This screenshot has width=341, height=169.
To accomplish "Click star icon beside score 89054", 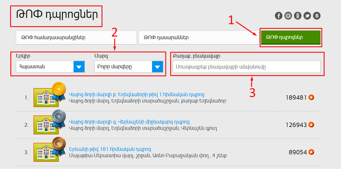I will 311,152.
